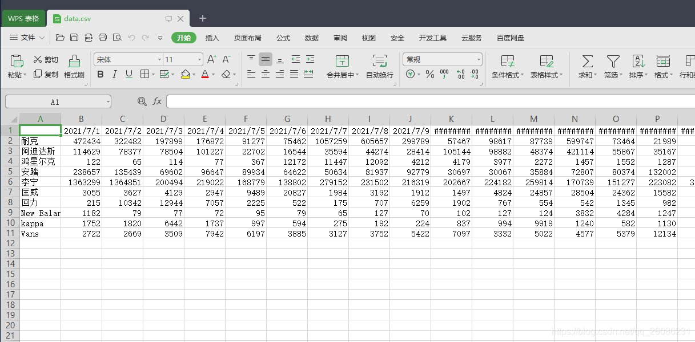
Task: Expand the quick access toolbar options
Action: coord(160,38)
